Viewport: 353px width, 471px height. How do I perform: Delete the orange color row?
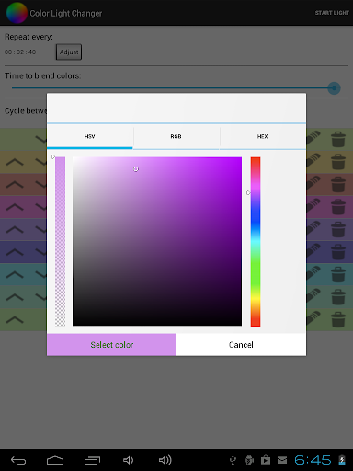[338, 162]
